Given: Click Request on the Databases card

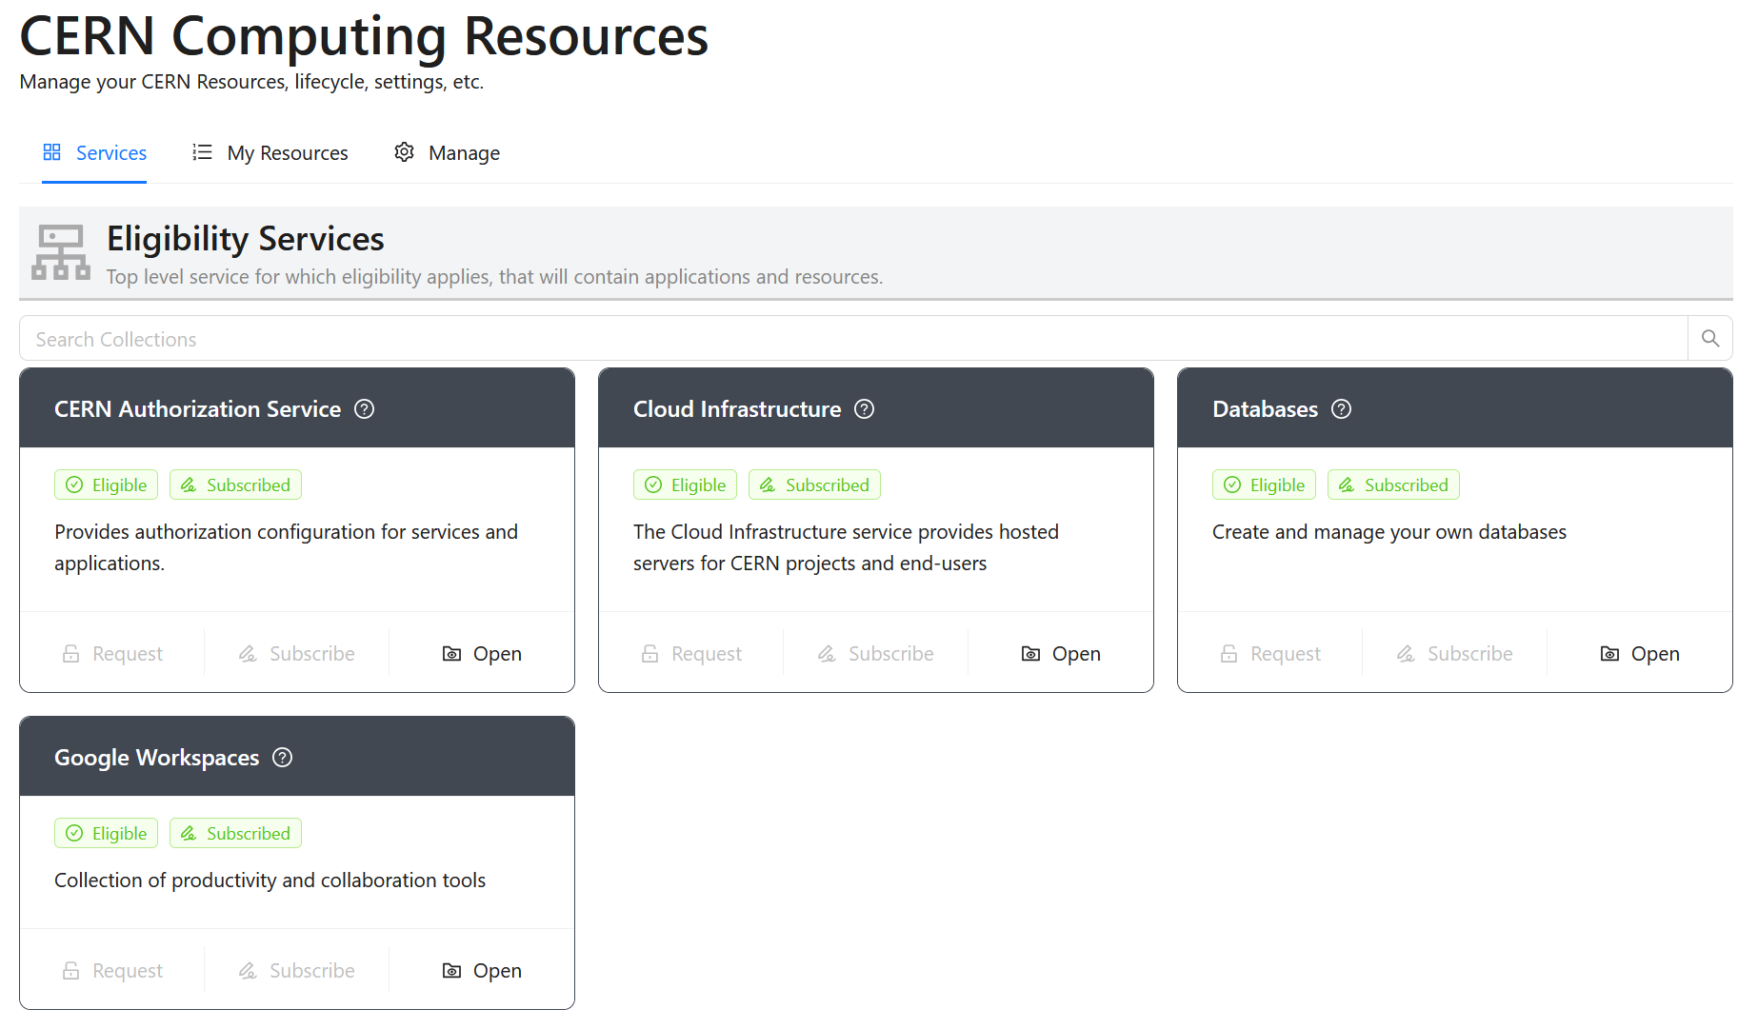Looking at the screenshot, I should coord(1269,654).
